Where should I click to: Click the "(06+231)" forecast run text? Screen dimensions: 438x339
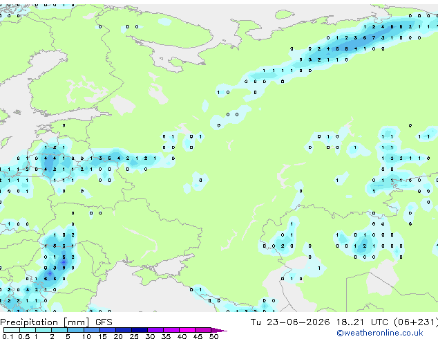tap(416, 322)
